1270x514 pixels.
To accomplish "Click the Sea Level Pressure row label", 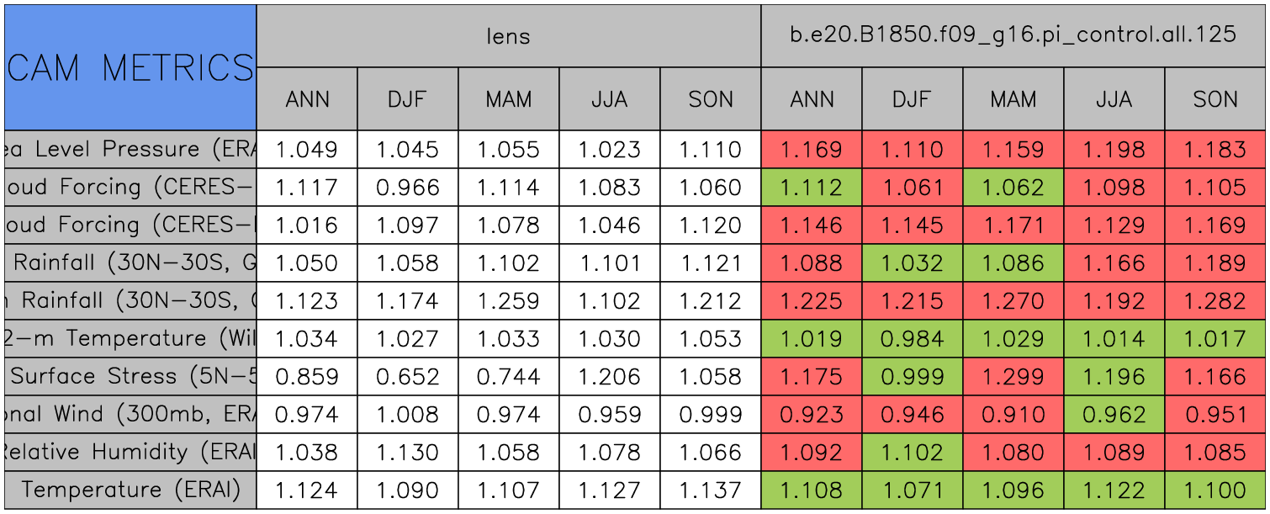I will coord(130,150).
